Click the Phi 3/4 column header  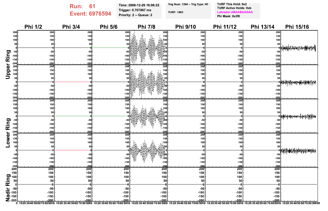[71, 27]
